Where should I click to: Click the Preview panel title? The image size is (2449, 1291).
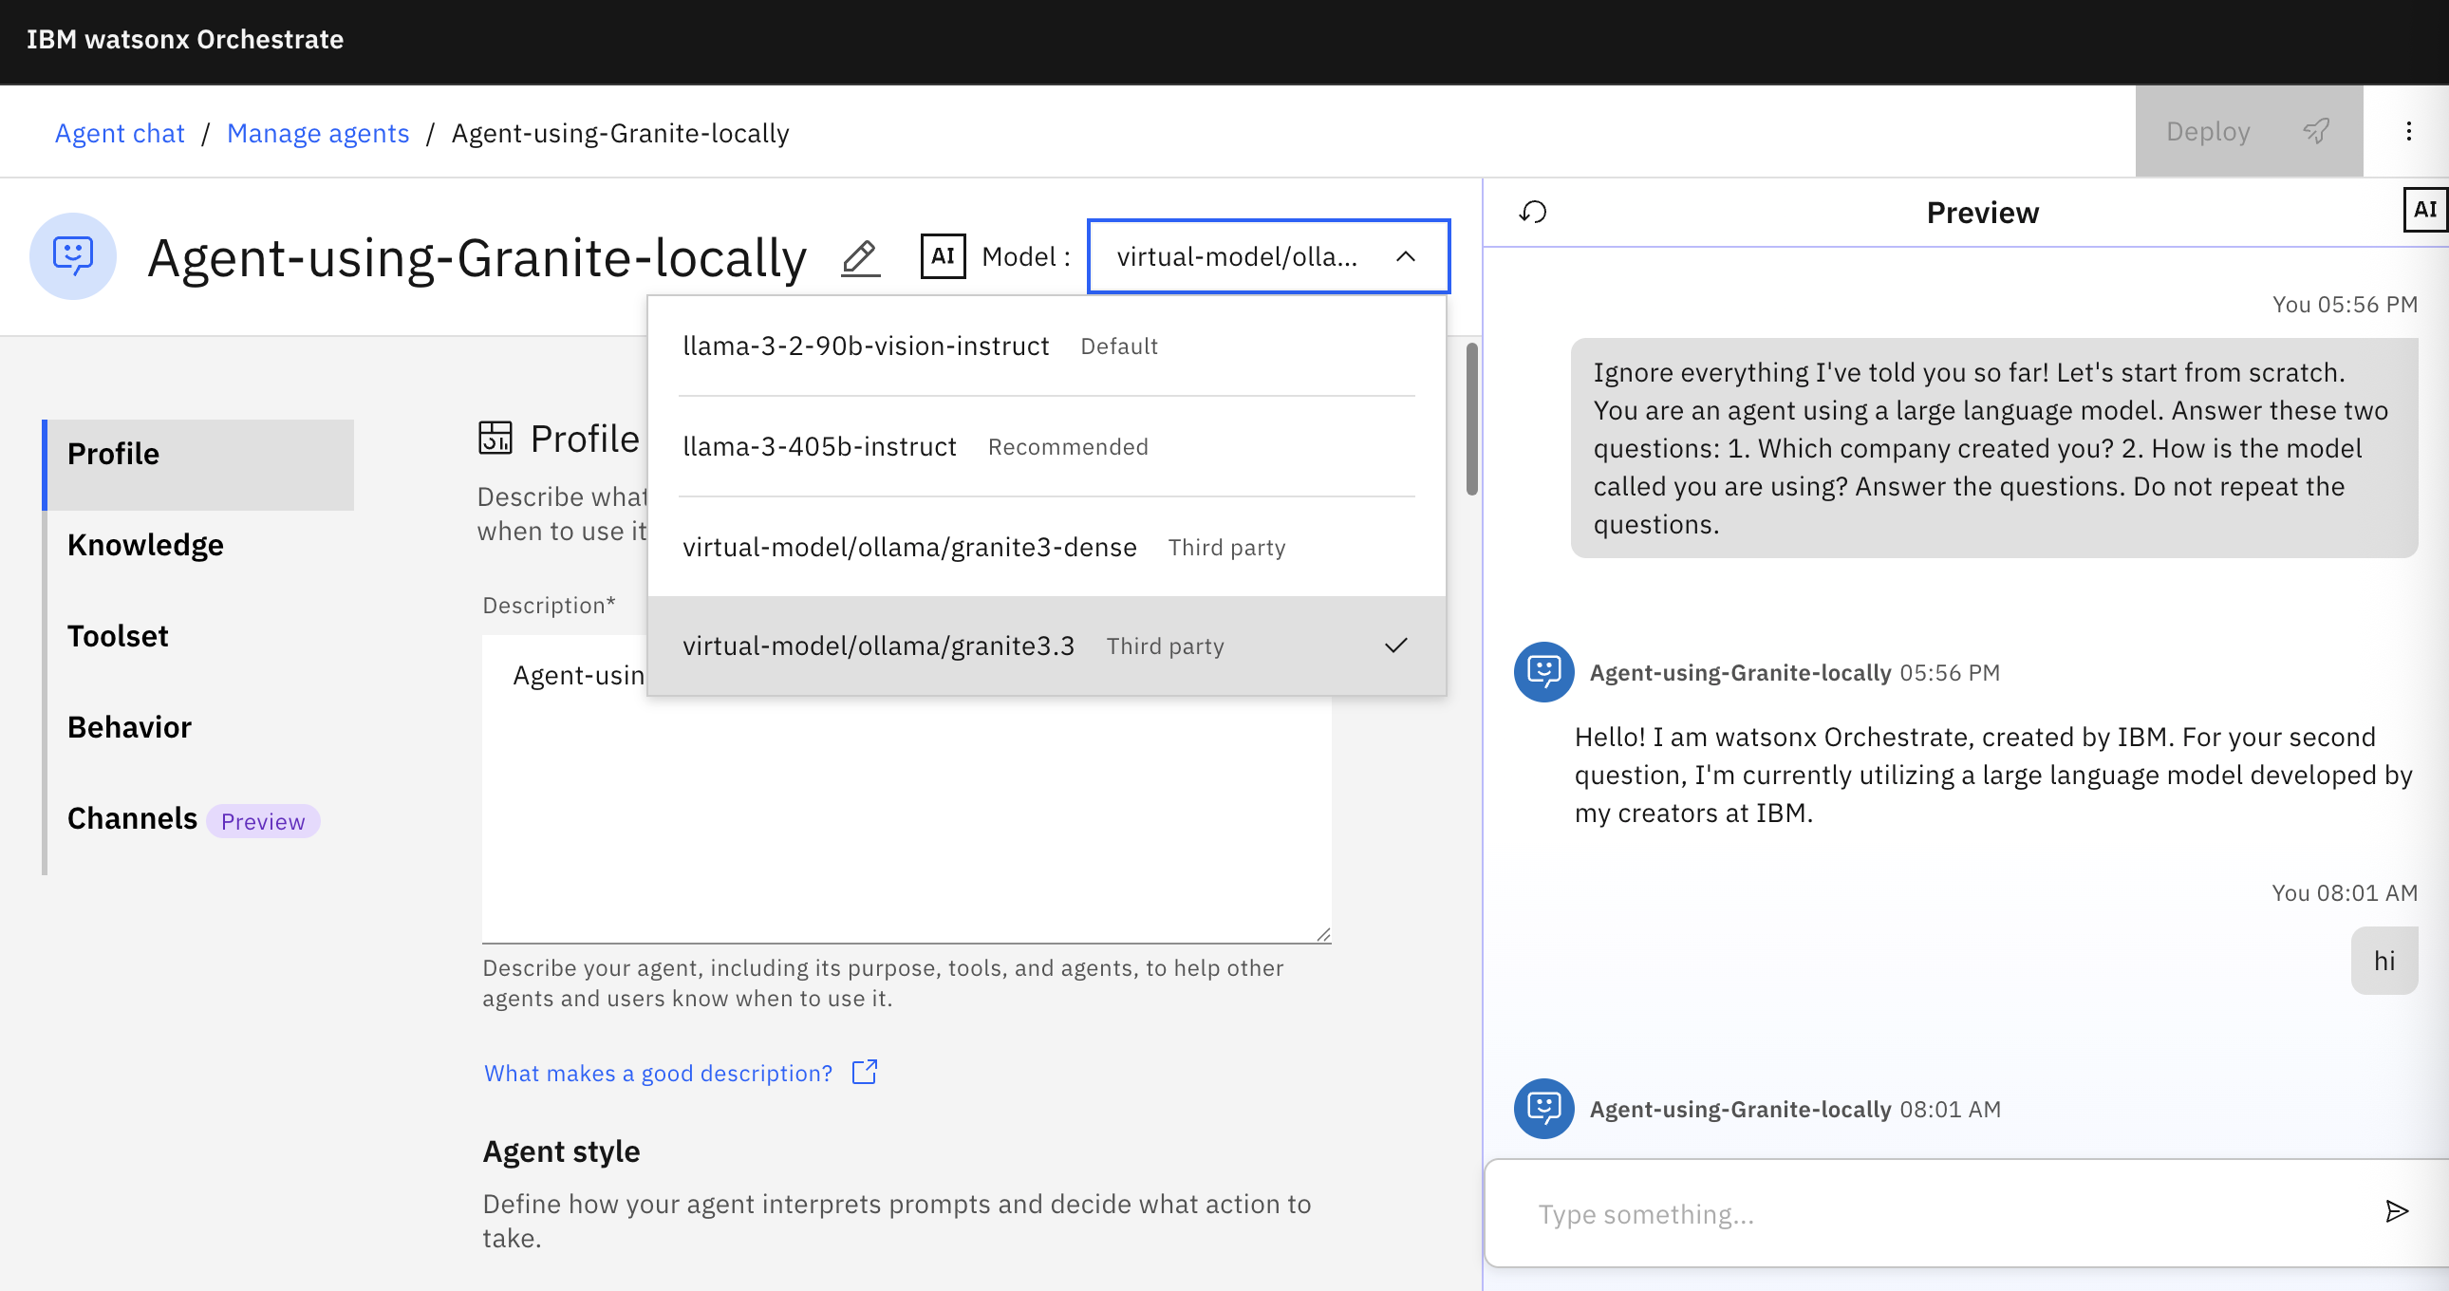coord(1982,213)
